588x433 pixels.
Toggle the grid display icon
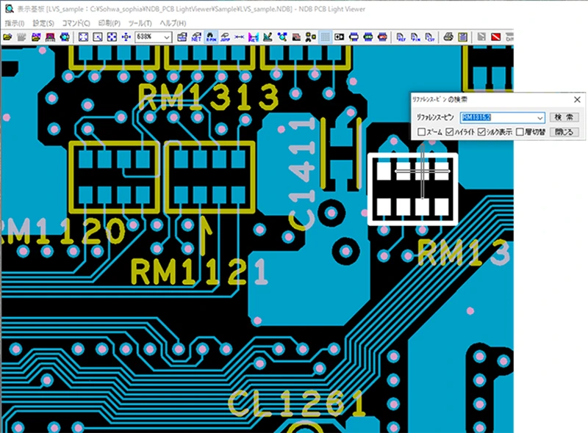click(x=326, y=37)
